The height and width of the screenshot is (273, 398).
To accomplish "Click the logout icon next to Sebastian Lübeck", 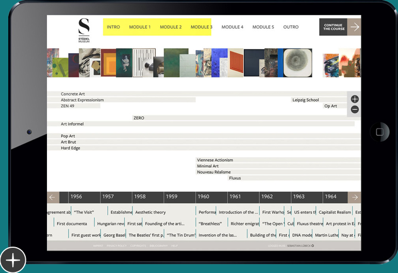I will click(312, 246).
